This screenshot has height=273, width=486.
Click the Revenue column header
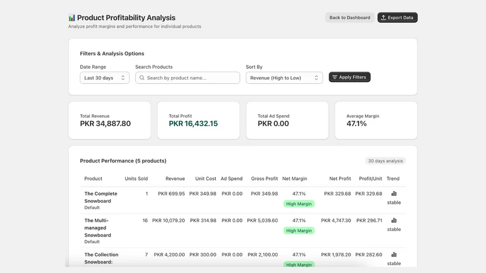click(175, 178)
